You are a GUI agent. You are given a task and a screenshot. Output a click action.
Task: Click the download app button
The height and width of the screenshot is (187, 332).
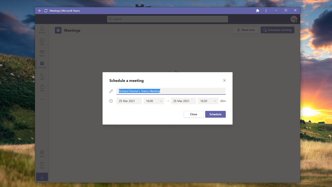[42, 177]
